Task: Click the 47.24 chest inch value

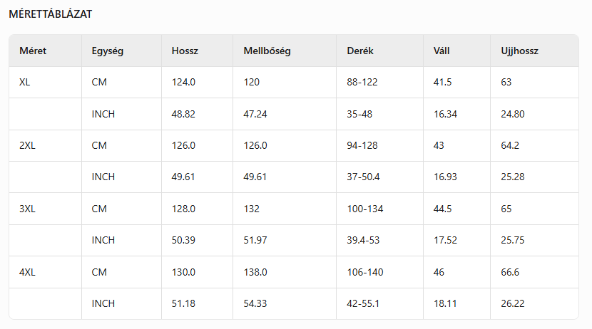Action: click(x=255, y=114)
